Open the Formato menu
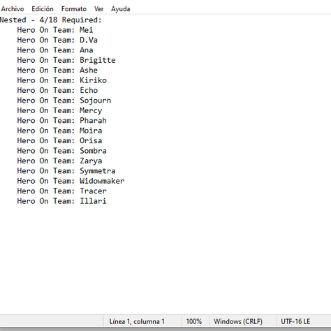 [x=74, y=9]
